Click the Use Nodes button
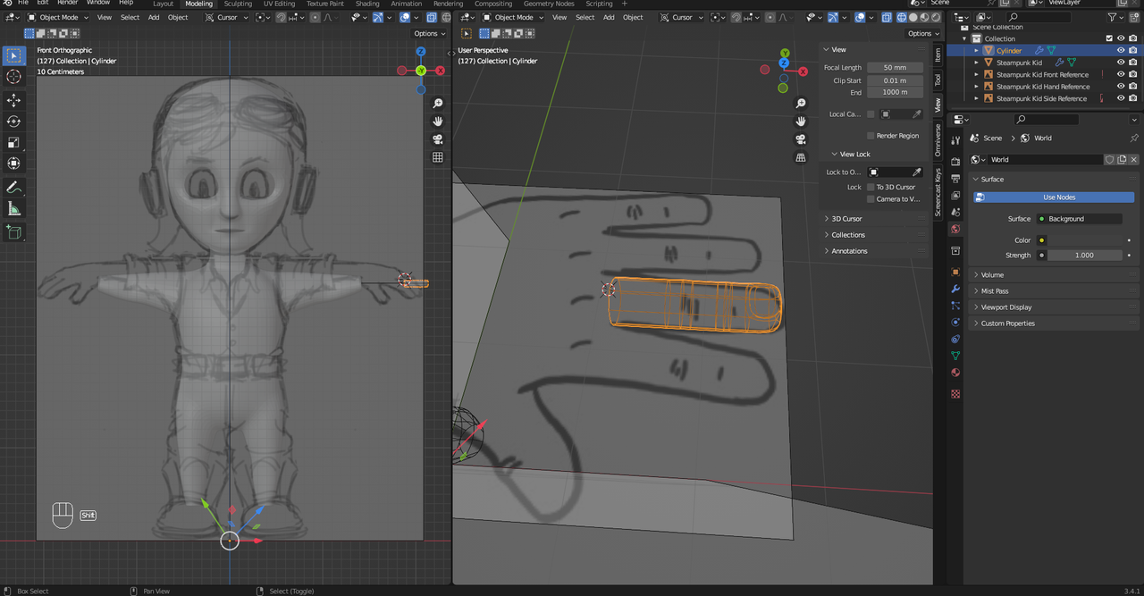 point(1058,197)
